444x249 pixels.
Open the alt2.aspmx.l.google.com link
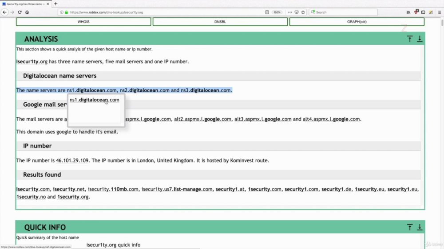202,119
